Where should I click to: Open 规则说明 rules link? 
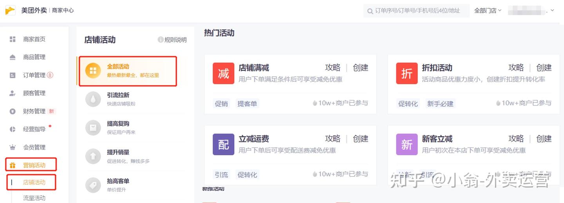click(x=175, y=40)
